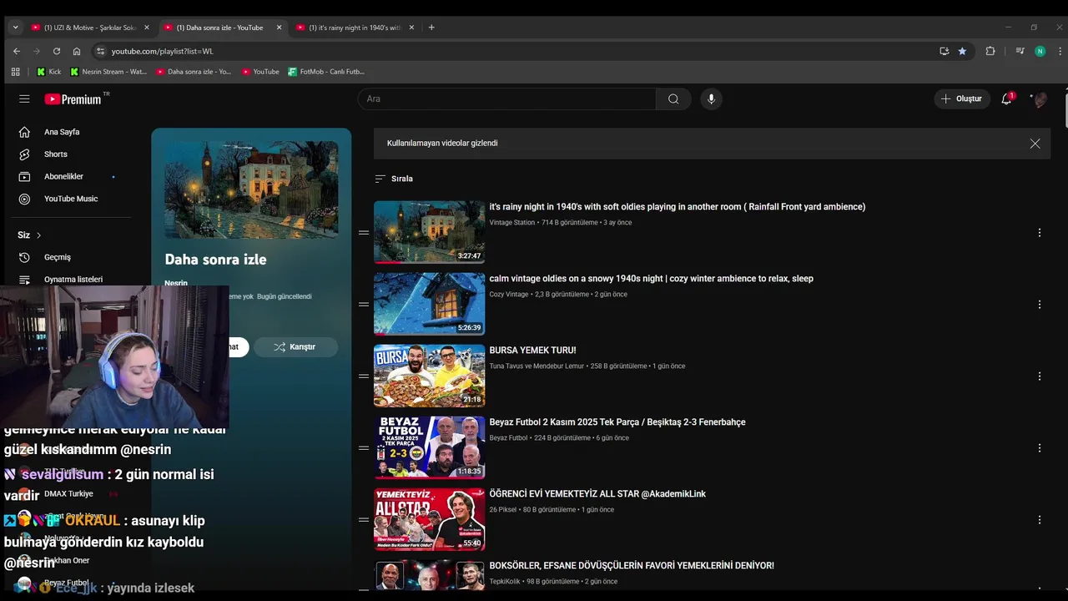The height and width of the screenshot is (601, 1068).
Task: Play the rainy night 1940's thumbnail
Action: click(x=429, y=232)
